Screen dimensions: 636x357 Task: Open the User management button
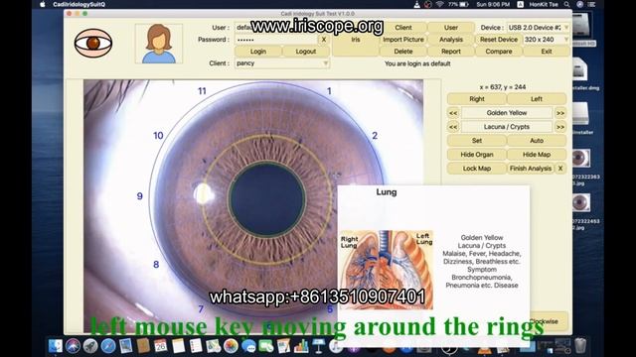(x=450, y=28)
